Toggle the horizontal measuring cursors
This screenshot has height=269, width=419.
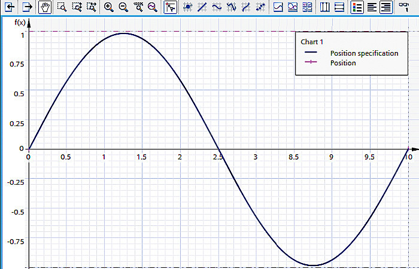[x=339, y=7]
